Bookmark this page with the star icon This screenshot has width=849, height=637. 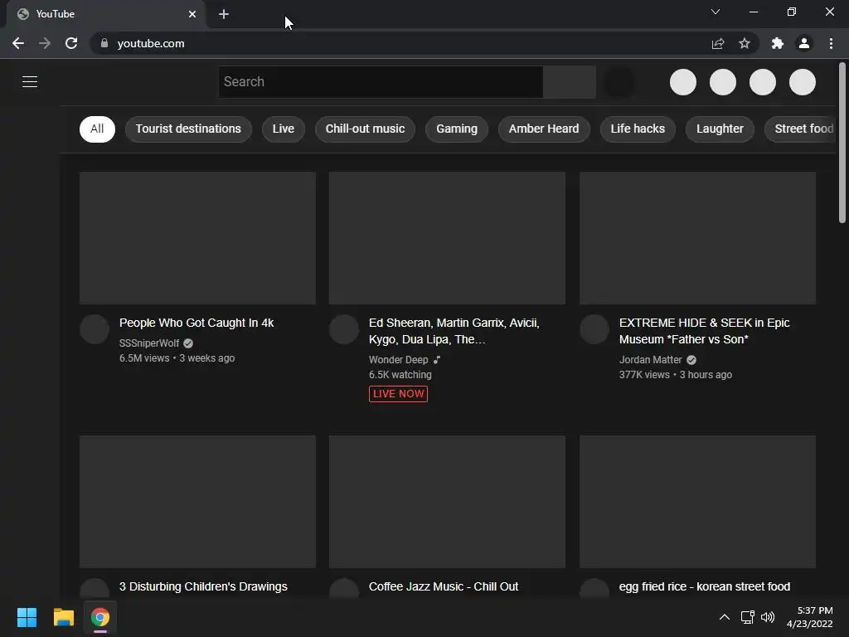(x=745, y=43)
